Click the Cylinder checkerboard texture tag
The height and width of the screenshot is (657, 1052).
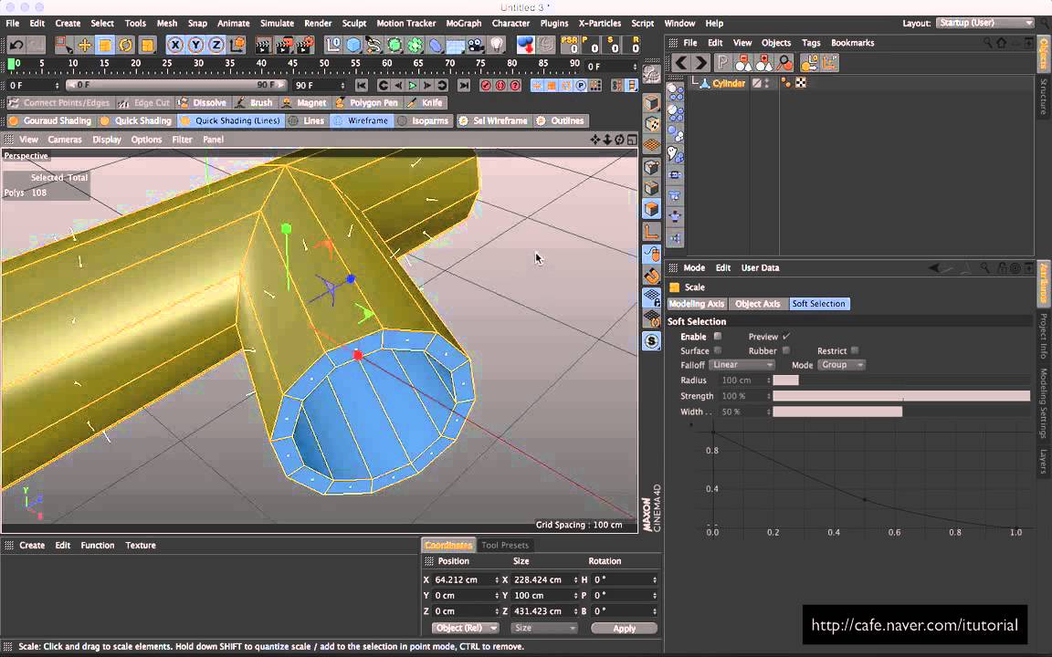coord(800,82)
